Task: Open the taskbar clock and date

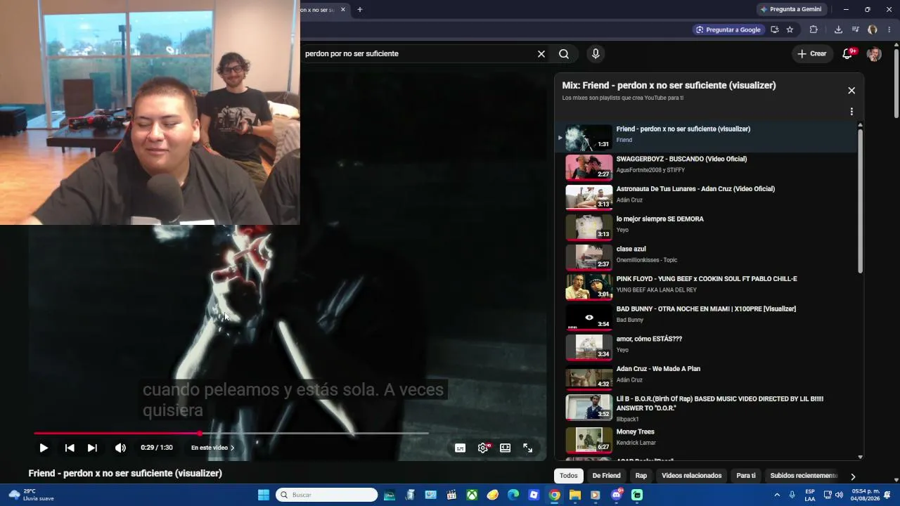Action: point(866,495)
